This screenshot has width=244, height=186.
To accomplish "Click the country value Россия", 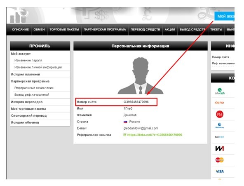I will click(x=135, y=122).
